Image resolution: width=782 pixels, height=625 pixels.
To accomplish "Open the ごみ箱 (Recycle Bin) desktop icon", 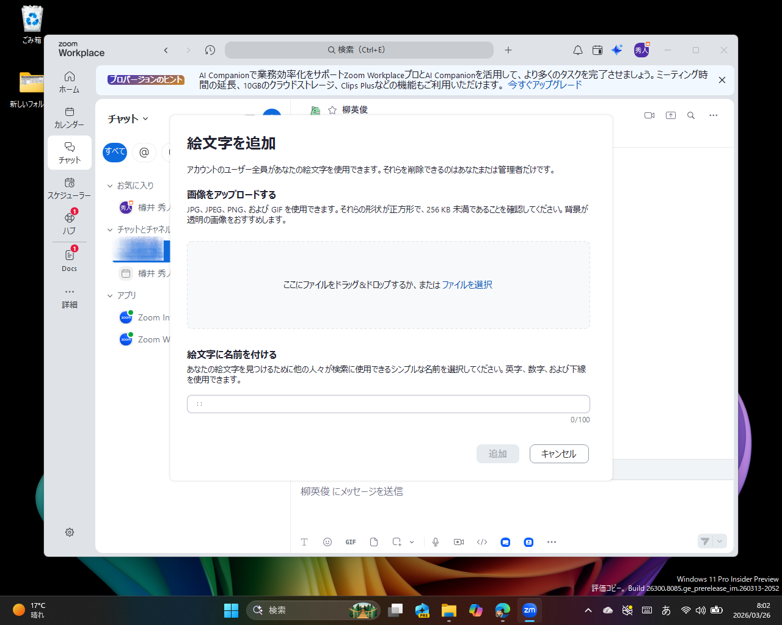I will click(32, 24).
